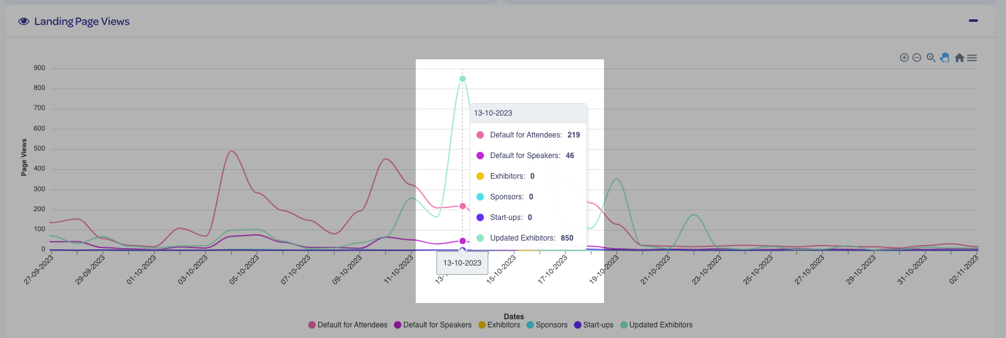The width and height of the screenshot is (1006, 338).
Task: Reset zoom with the home icon
Action: (959, 57)
